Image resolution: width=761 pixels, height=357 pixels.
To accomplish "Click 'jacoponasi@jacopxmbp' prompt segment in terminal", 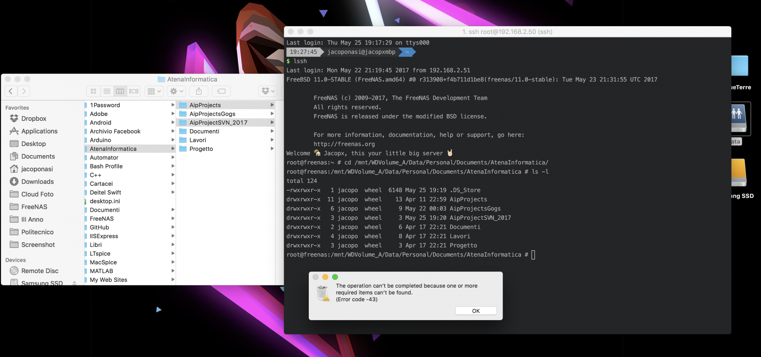I will point(361,52).
